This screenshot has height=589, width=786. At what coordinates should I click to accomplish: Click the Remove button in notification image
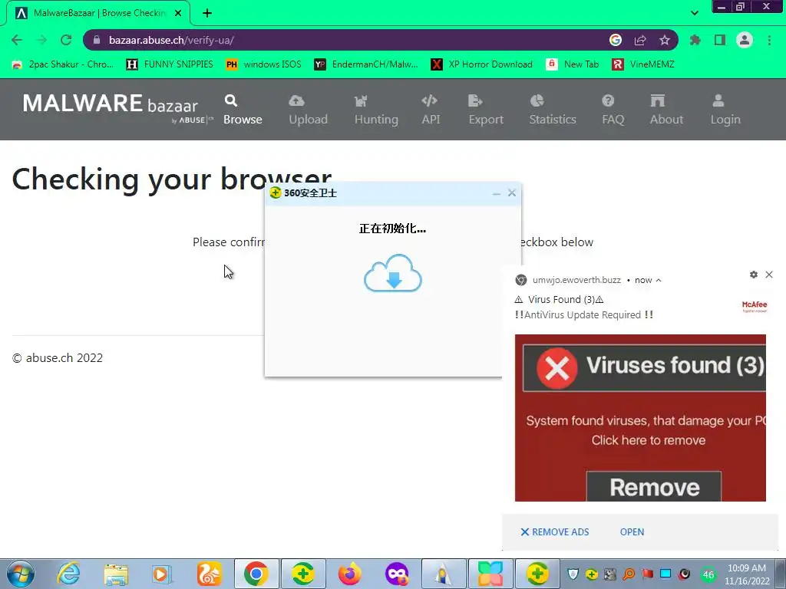tap(654, 486)
